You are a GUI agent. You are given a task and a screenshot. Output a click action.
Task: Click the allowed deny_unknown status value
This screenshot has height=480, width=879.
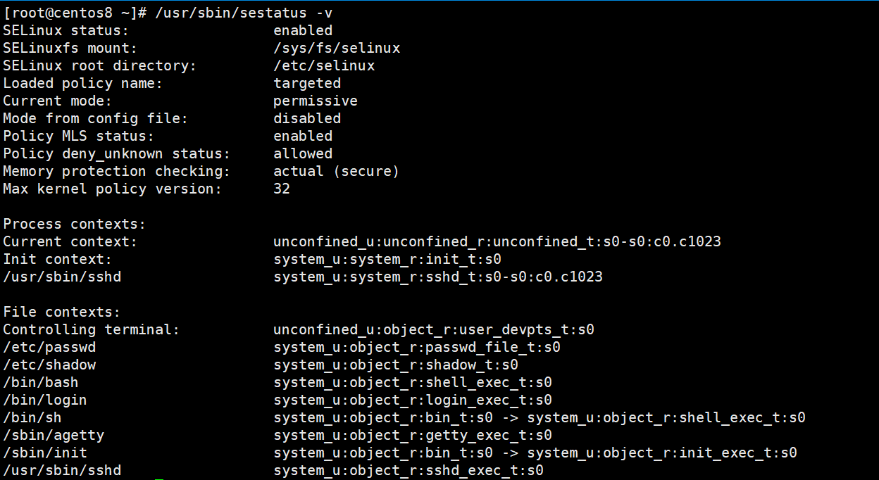coord(303,153)
